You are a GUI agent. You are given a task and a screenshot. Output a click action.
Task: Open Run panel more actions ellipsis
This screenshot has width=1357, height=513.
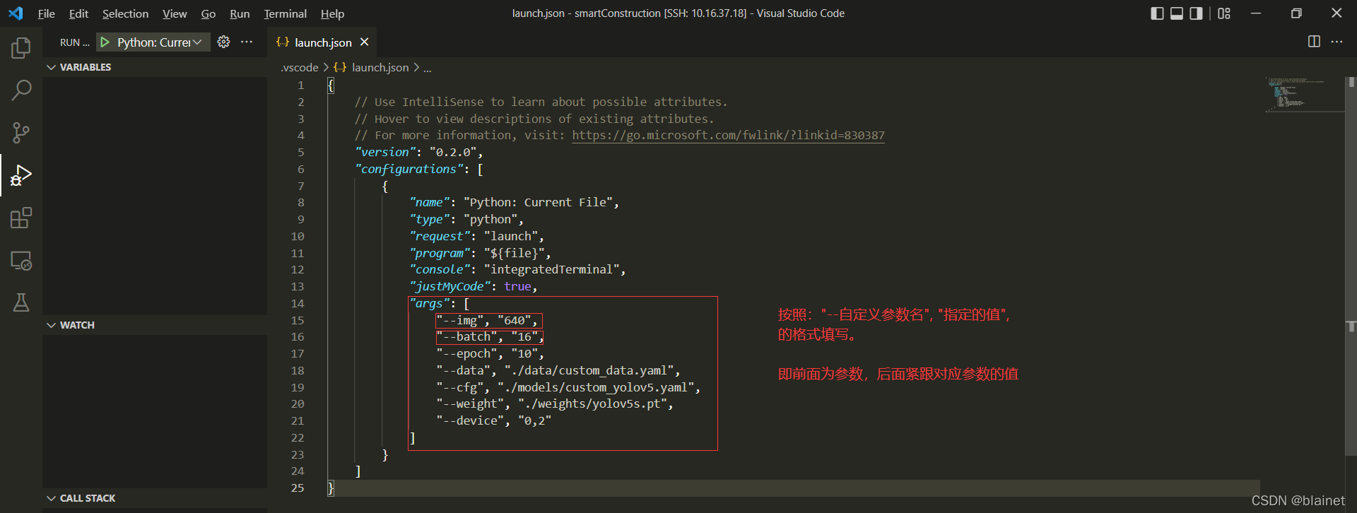[x=247, y=42]
